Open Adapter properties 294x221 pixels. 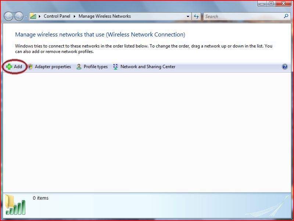[53, 67]
